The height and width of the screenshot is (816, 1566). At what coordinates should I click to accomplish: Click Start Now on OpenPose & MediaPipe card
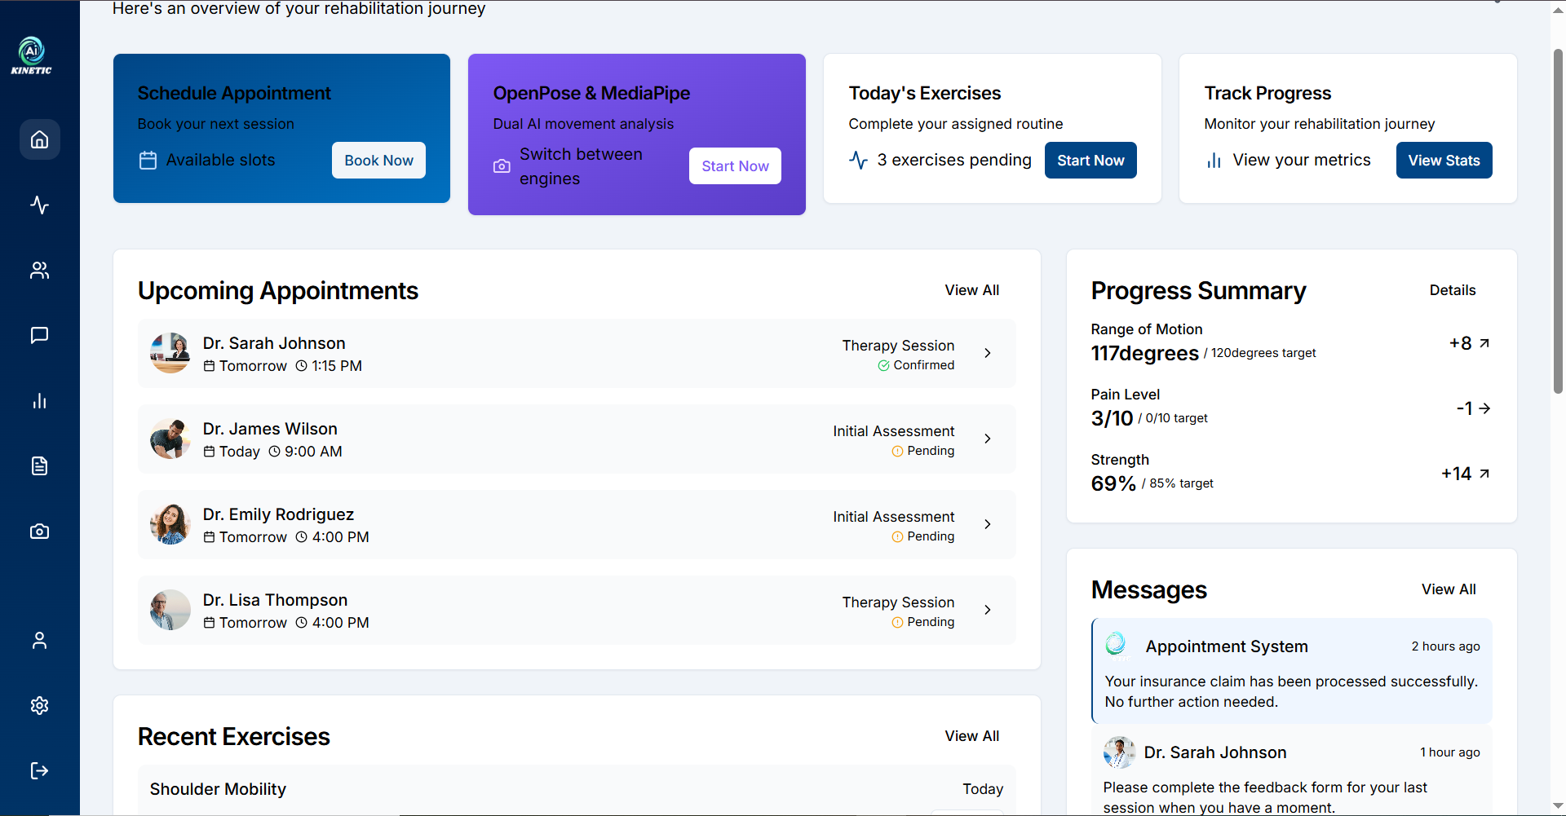click(735, 166)
